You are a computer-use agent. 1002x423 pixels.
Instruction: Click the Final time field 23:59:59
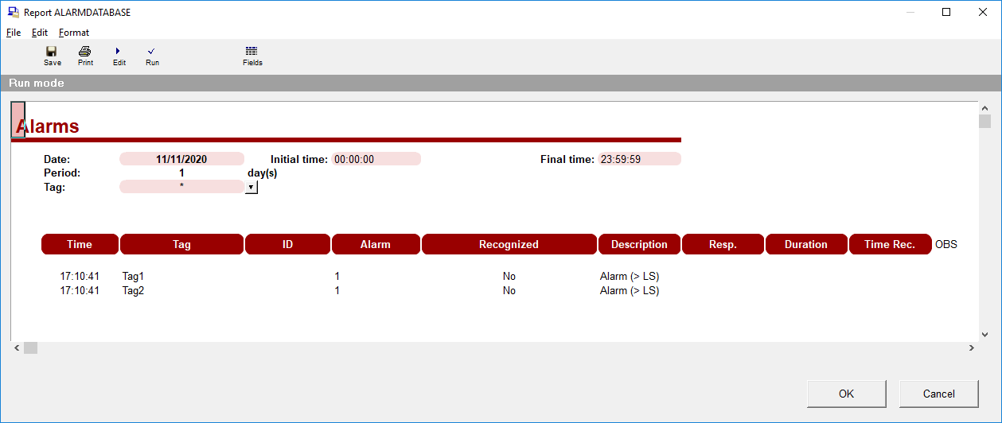639,159
